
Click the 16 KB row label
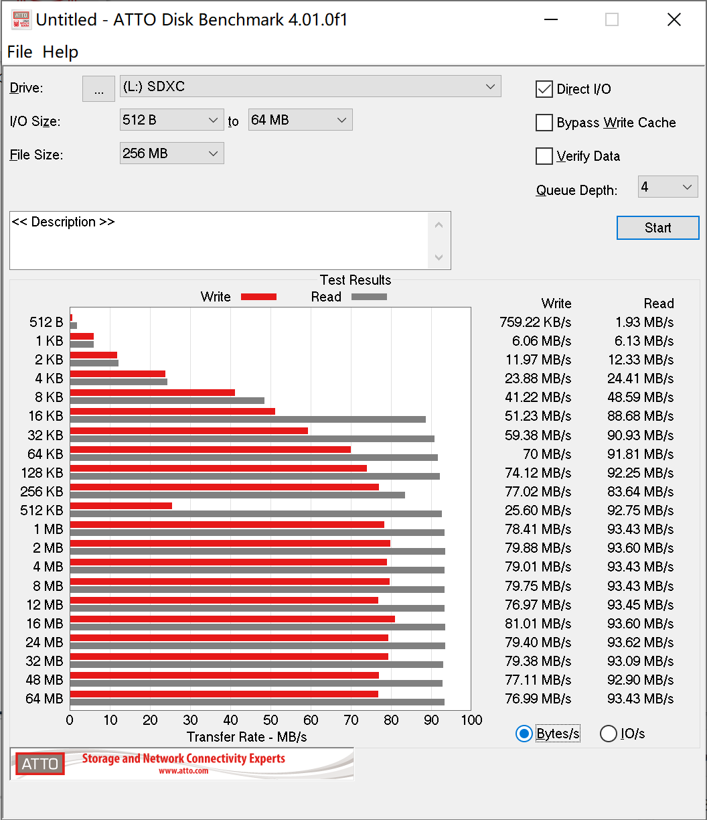[x=46, y=416]
